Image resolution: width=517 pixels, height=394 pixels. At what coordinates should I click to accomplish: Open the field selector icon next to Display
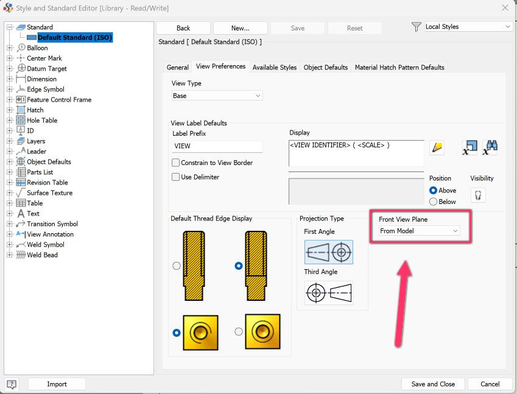click(470, 147)
